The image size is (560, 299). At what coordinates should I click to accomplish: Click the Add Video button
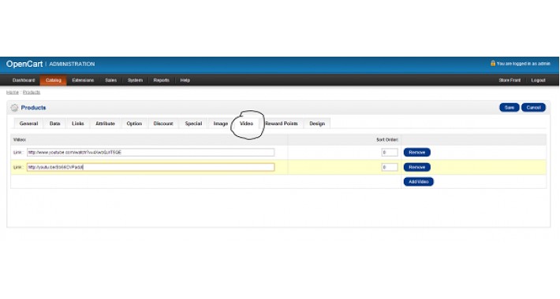pyautogui.click(x=419, y=182)
